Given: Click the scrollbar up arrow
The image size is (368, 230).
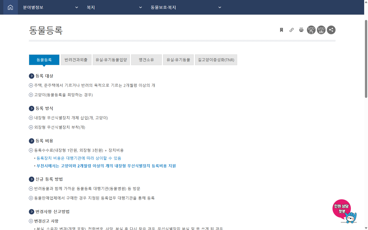Looking at the screenshot, I should [366, 2].
